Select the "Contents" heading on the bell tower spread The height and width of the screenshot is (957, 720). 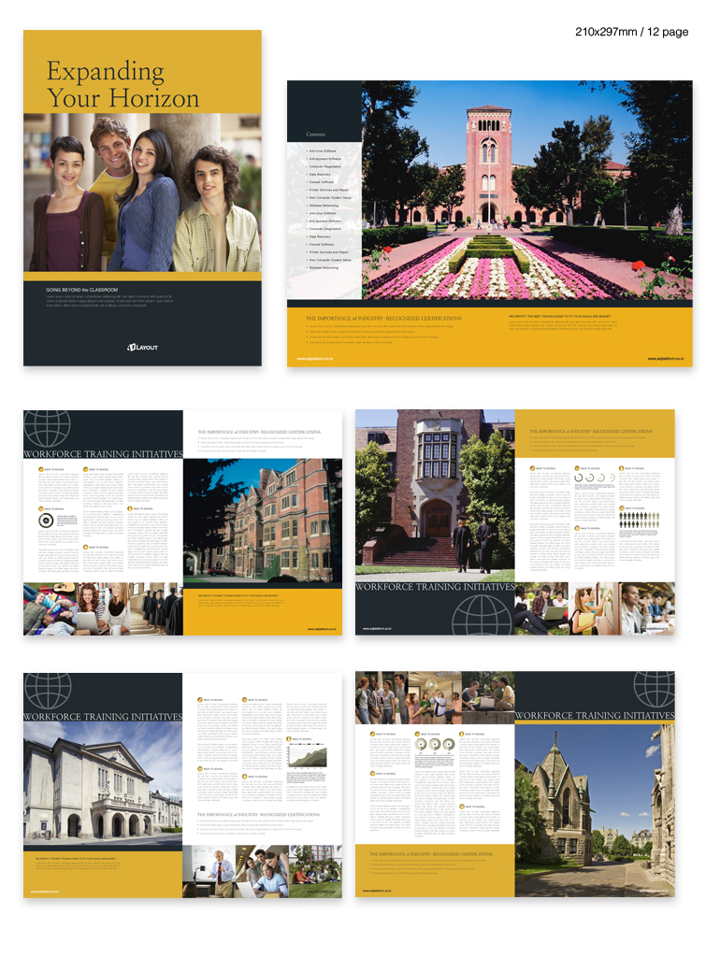(x=316, y=135)
